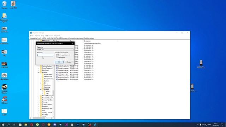
Task: Open the Файл menu
Action: tap(32, 36)
